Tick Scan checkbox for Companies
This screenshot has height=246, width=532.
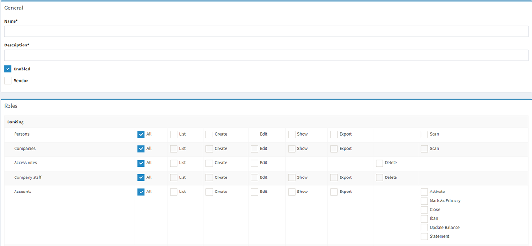pyautogui.click(x=425, y=149)
